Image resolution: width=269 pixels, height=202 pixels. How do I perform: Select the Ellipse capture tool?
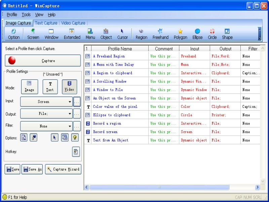tap(197, 34)
